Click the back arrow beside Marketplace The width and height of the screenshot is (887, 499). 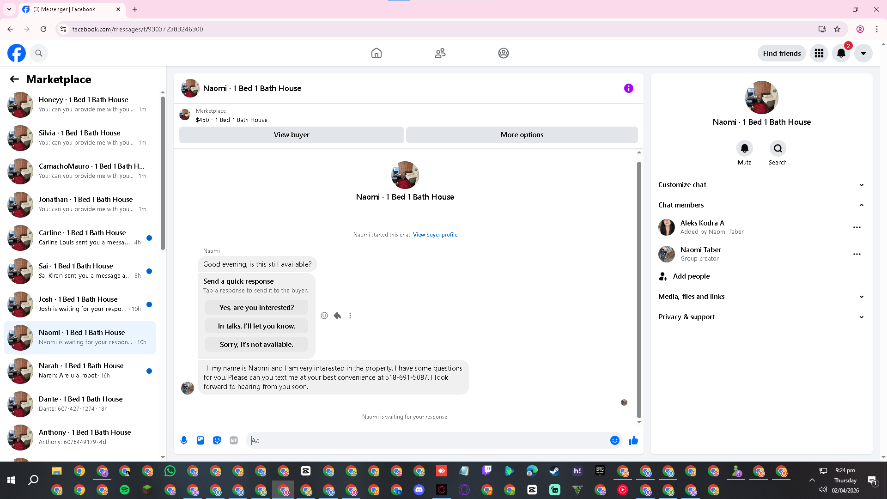pos(14,79)
